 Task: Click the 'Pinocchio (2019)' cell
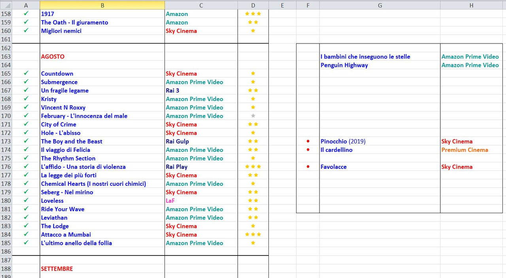pos(380,141)
